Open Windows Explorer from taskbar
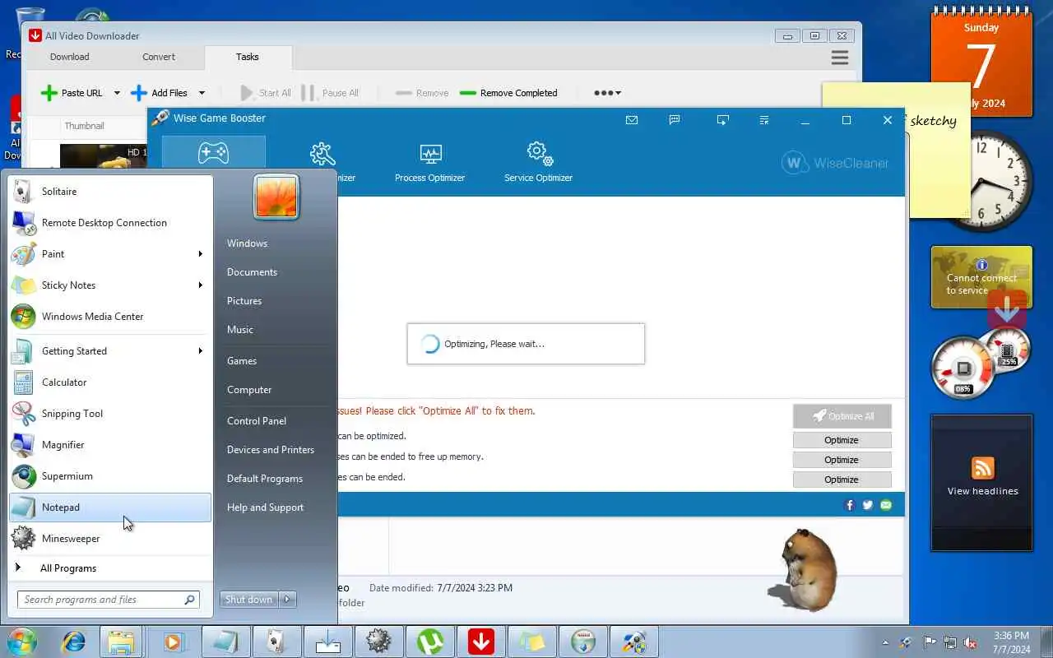The image size is (1053, 658). (x=122, y=642)
